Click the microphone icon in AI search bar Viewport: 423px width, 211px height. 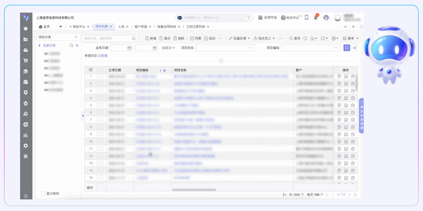[x=249, y=17]
